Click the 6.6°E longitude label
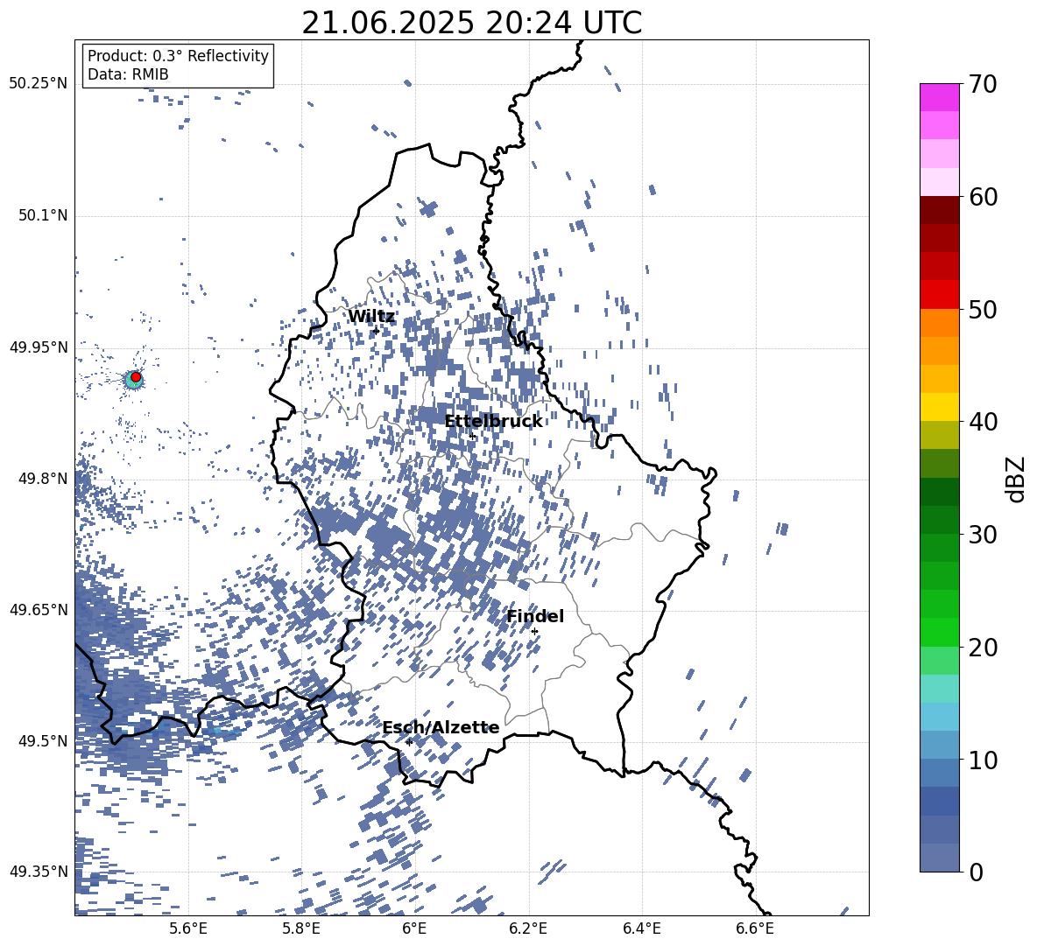The width and height of the screenshot is (1037, 946). 755,928
